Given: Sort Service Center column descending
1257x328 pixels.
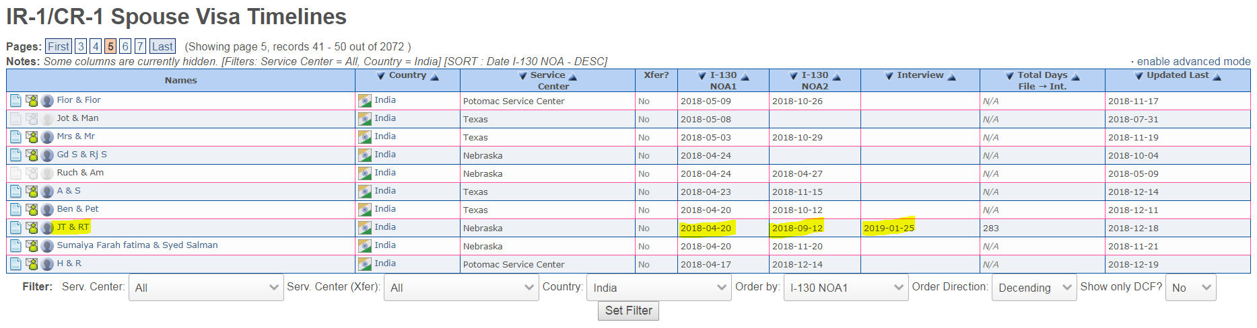Looking at the screenshot, I should coord(522,76).
